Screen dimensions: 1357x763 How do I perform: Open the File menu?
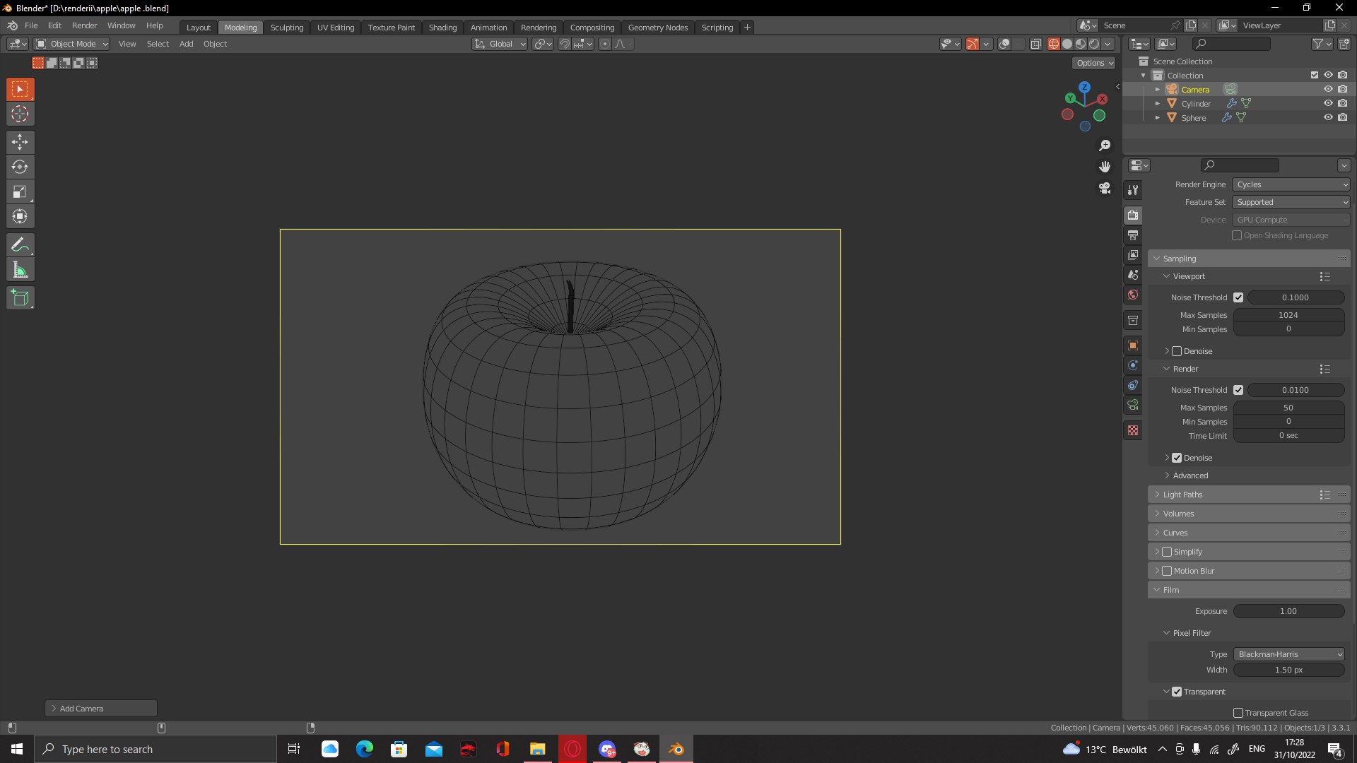click(31, 25)
